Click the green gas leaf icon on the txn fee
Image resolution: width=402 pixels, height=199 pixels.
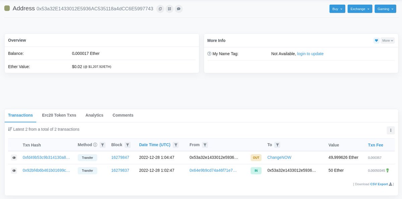[388, 170]
